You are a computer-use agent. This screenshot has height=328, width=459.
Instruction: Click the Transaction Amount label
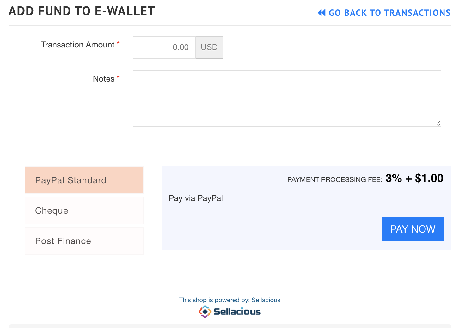78,45
